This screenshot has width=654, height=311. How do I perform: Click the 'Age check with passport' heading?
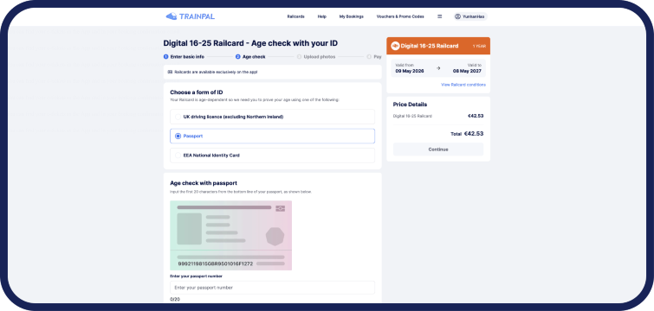tap(204, 183)
